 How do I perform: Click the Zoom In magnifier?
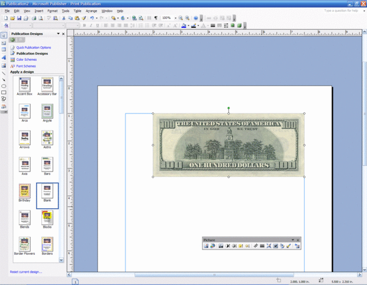pos(187,18)
